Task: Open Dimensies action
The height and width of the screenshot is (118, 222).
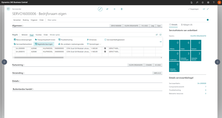Action: [x=92, y=40]
